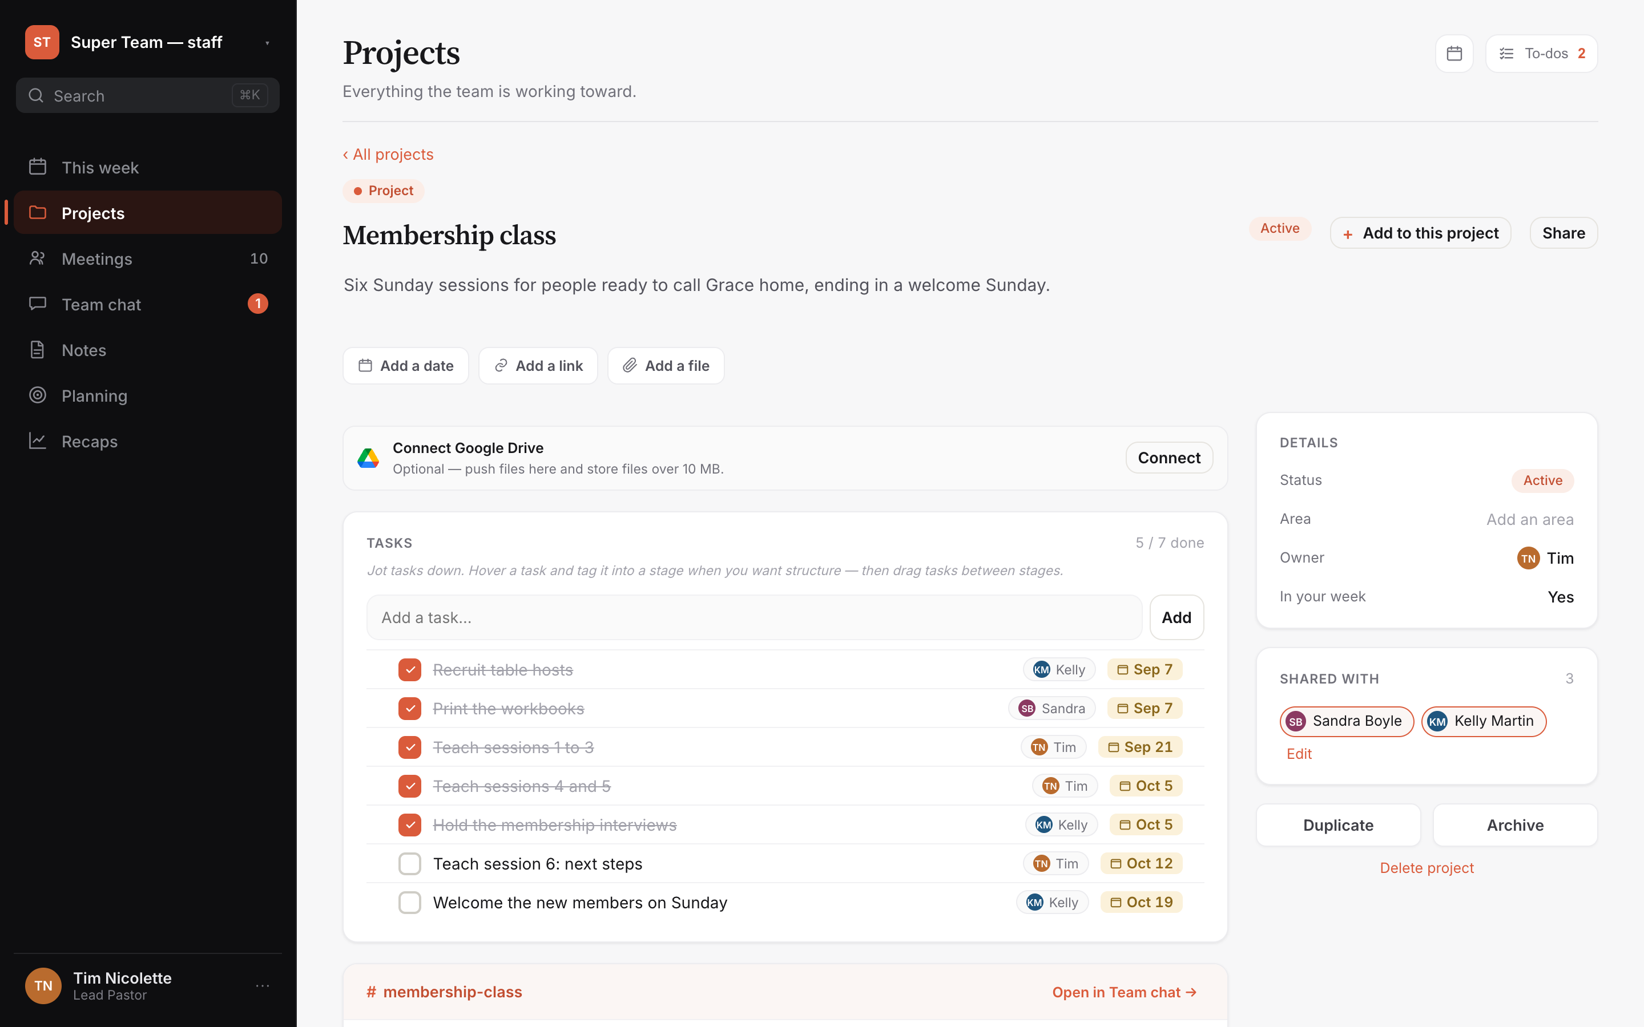Click Kelly assignee on Recruit table hosts

(x=1059, y=670)
